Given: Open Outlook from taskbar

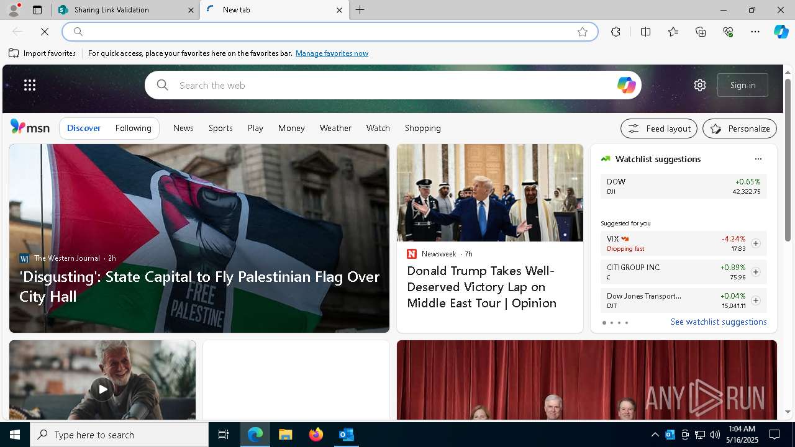Looking at the screenshot, I should (x=347, y=435).
